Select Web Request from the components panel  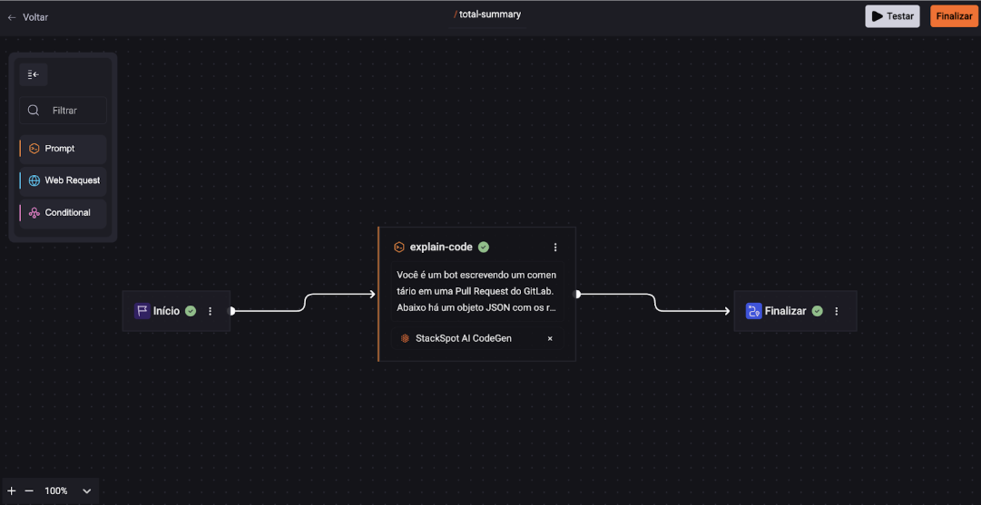pos(63,180)
